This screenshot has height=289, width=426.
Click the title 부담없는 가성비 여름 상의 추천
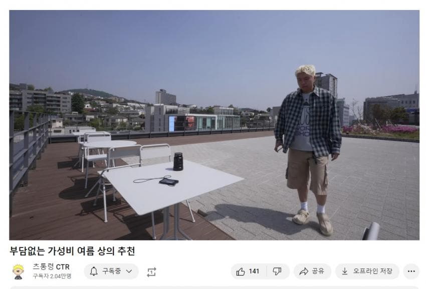coord(72,251)
